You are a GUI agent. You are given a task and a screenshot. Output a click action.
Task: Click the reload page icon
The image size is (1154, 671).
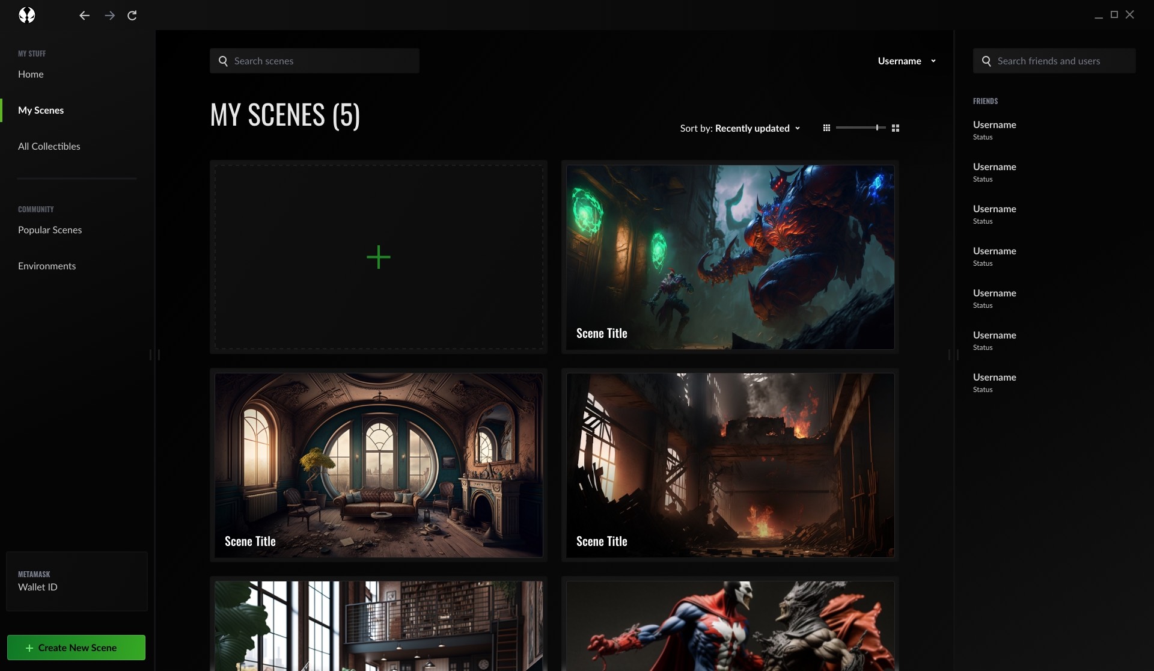point(132,16)
